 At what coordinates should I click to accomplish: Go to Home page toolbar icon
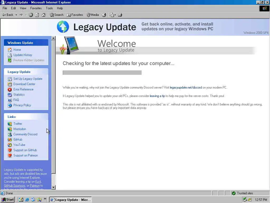click(x=44, y=15)
